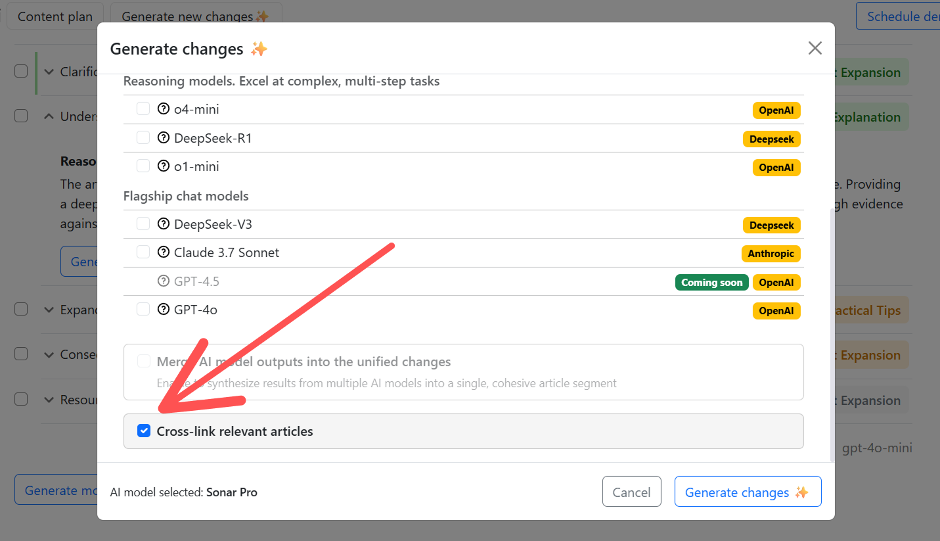Viewport: 940px width, 541px height.
Task: Click help icon next to o4-mini
Action: [x=164, y=109]
